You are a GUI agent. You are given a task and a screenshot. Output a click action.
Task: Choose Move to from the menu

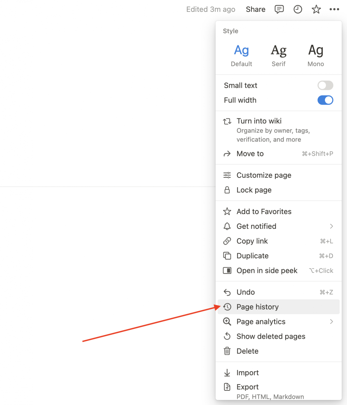pos(279,154)
